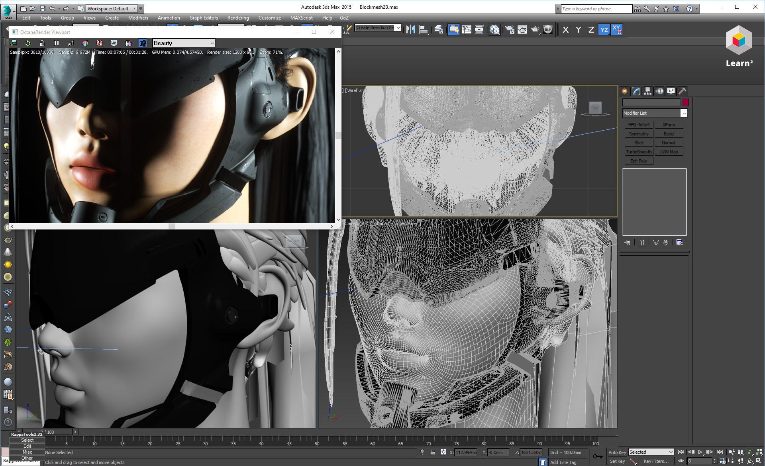Apply the Symmetry modifier button
The width and height of the screenshot is (765, 466).
(x=638, y=134)
